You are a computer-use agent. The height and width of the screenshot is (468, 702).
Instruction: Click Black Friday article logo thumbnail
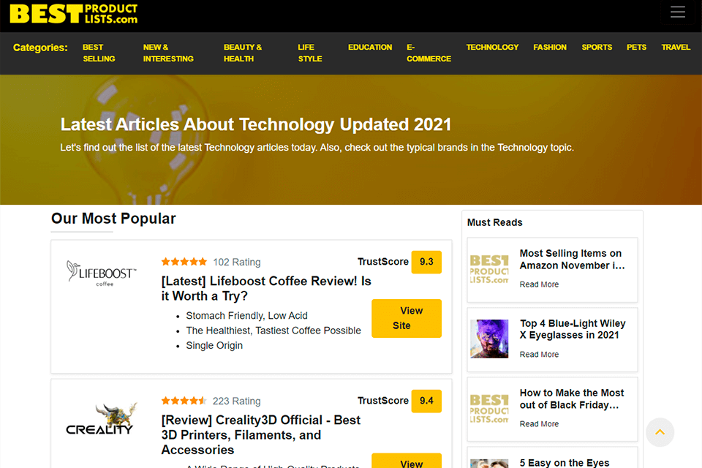tap(489, 409)
